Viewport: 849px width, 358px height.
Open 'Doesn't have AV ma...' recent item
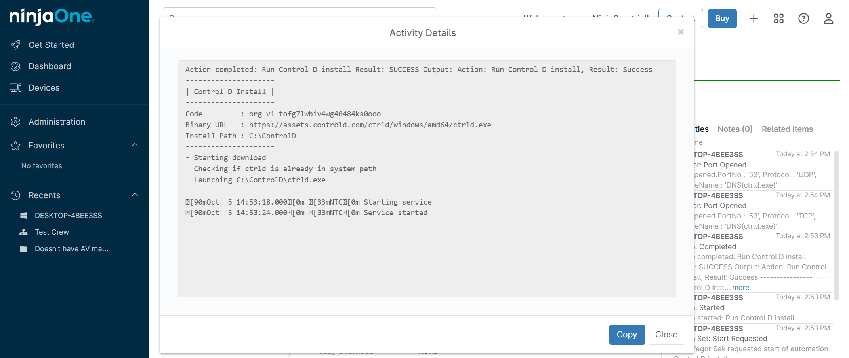[72, 249]
